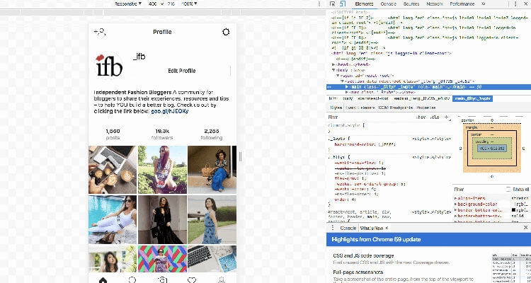
Task: Click the discover people icon in profile header
Action: click(99, 32)
